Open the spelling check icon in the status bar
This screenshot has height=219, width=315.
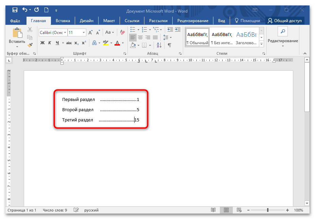tap(76, 210)
